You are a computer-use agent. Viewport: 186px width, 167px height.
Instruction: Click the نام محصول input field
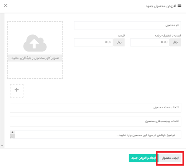coord(127,25)
